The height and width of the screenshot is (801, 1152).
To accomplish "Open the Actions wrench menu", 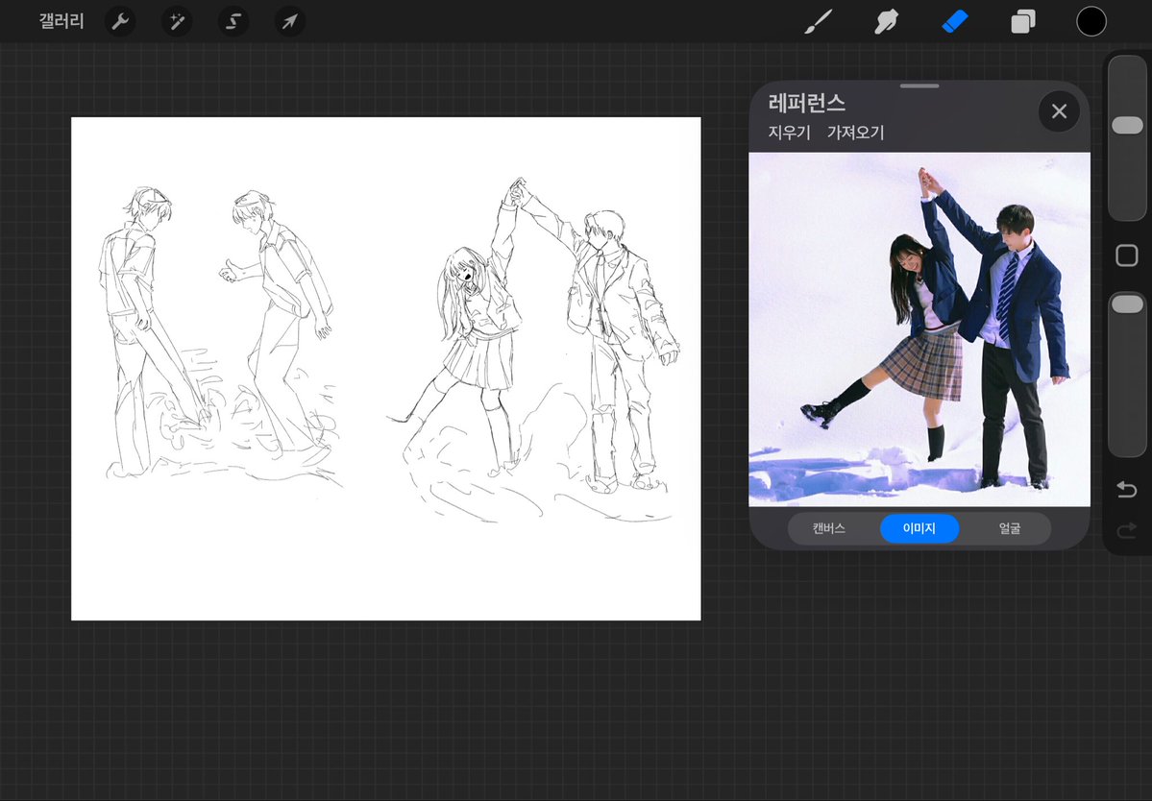I will [120, 22].
